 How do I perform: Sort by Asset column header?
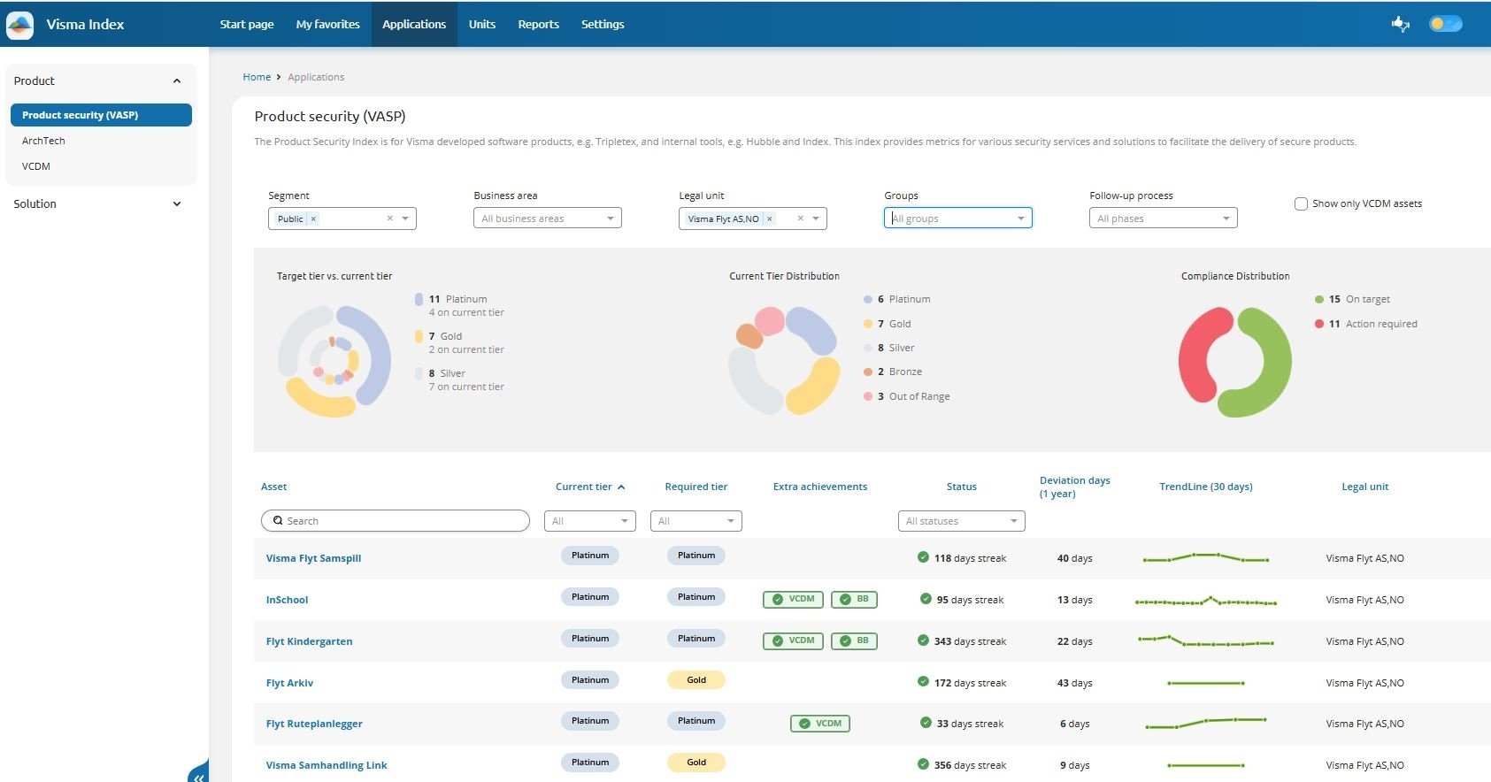coord(273,487)
